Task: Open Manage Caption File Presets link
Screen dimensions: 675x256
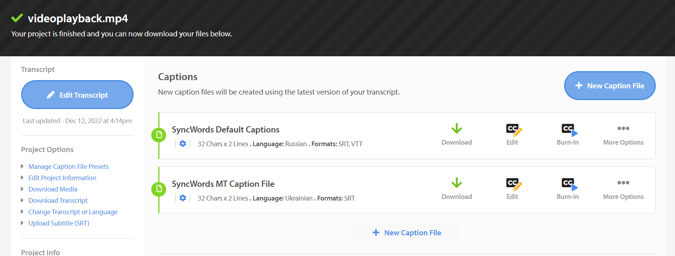Action: pos(69,166)
